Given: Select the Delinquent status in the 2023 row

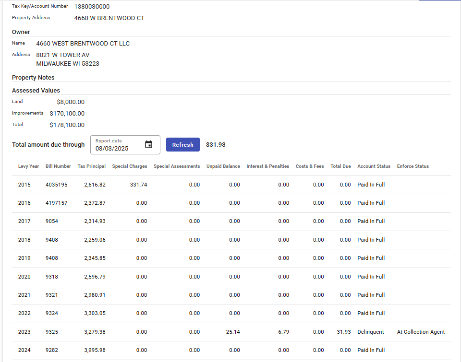Looking at the screenshot, I should click(x=370, y=332).
